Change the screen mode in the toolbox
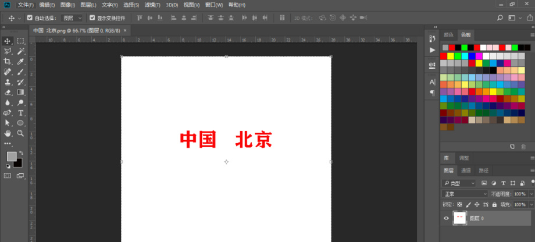The image size is (535, 242). click(20, 176)
